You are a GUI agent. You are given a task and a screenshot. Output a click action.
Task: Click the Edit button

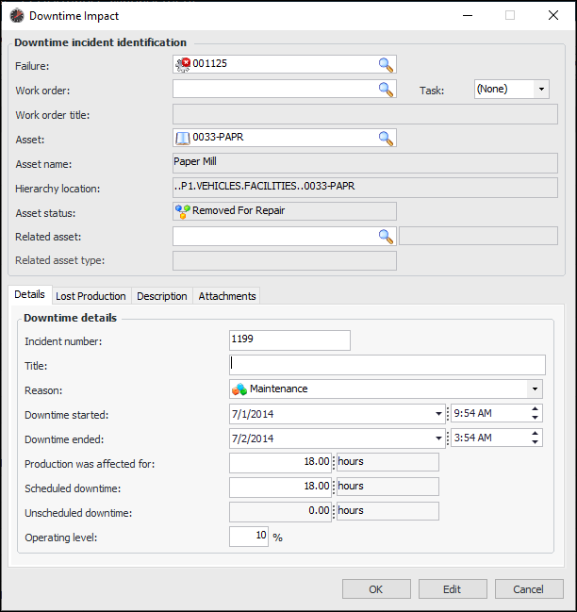(452, 589)
